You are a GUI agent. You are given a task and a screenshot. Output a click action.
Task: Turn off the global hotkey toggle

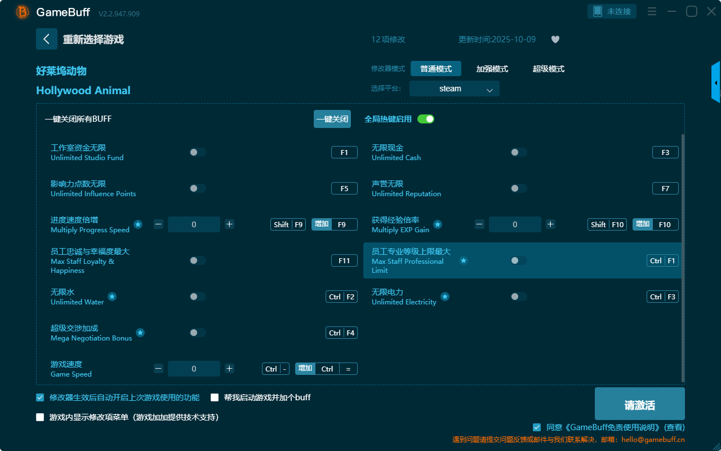(x=425, y=119)
